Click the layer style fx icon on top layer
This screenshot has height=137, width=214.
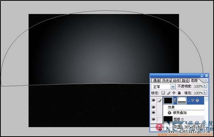click(x=197, y=101)
